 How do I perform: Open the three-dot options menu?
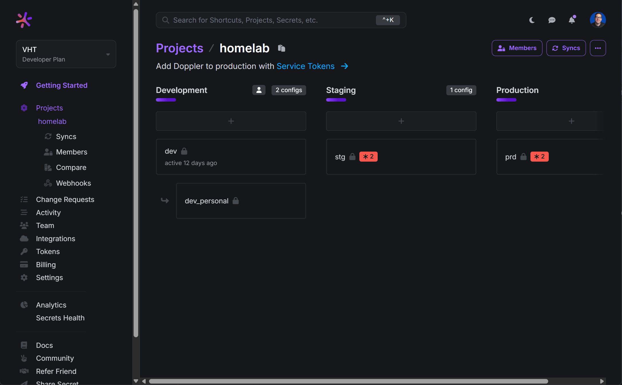pyautogui.click(x=598, y=48)
